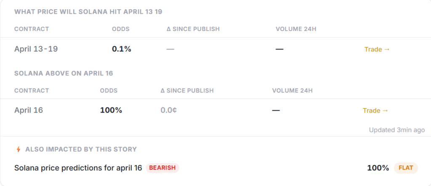The height and width of the screenshot is (186, 431).
Task: Open Solana price predictions for april 16
Action: 78,168
